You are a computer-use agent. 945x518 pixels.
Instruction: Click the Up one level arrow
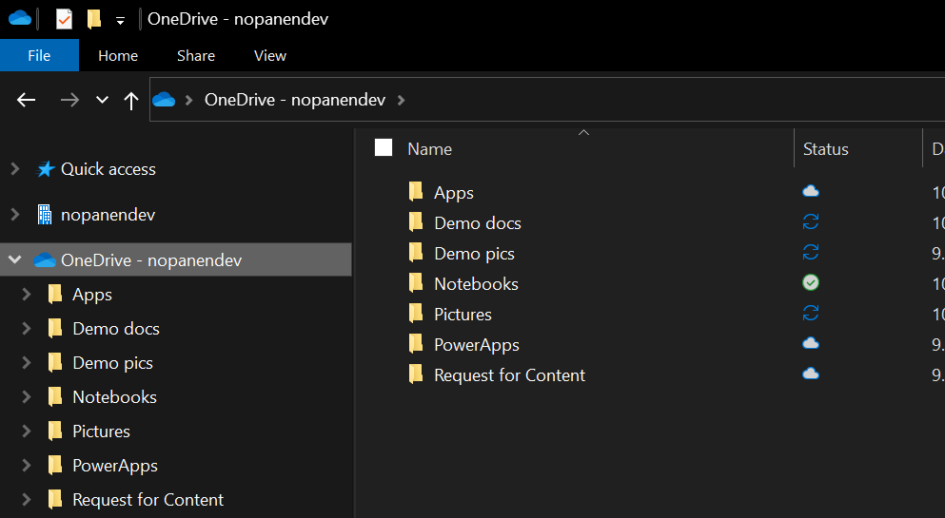point(131,100)
